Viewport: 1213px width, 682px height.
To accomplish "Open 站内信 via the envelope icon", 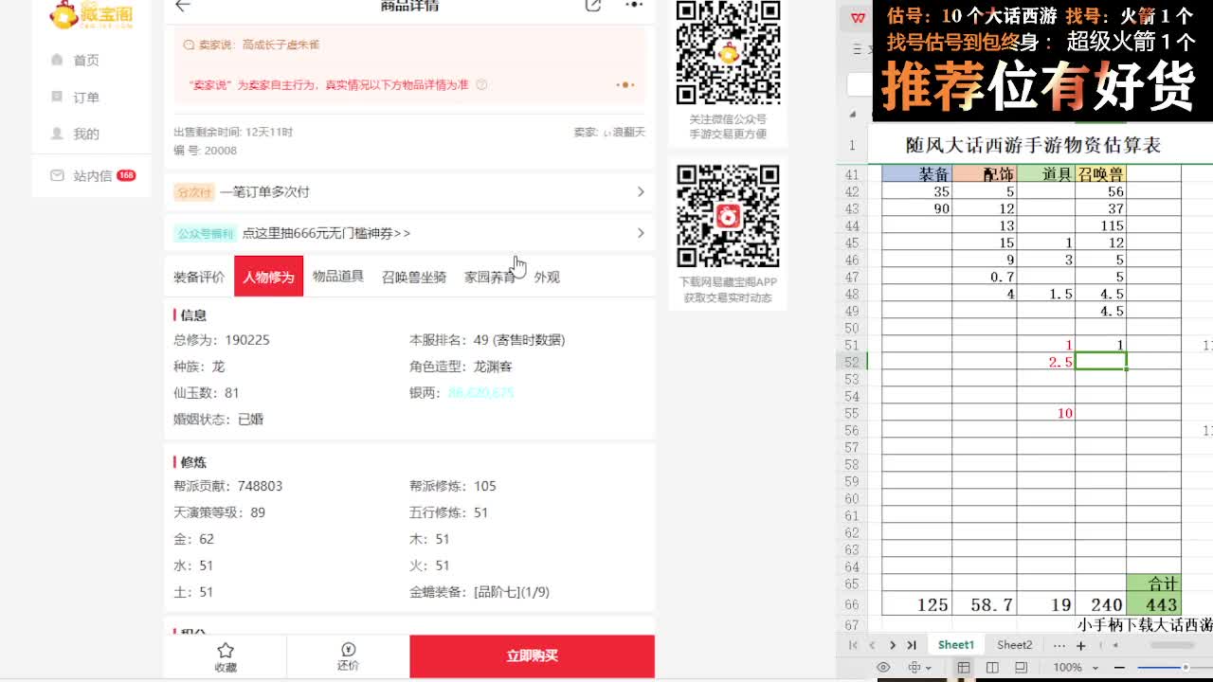I will click(59, 174).
